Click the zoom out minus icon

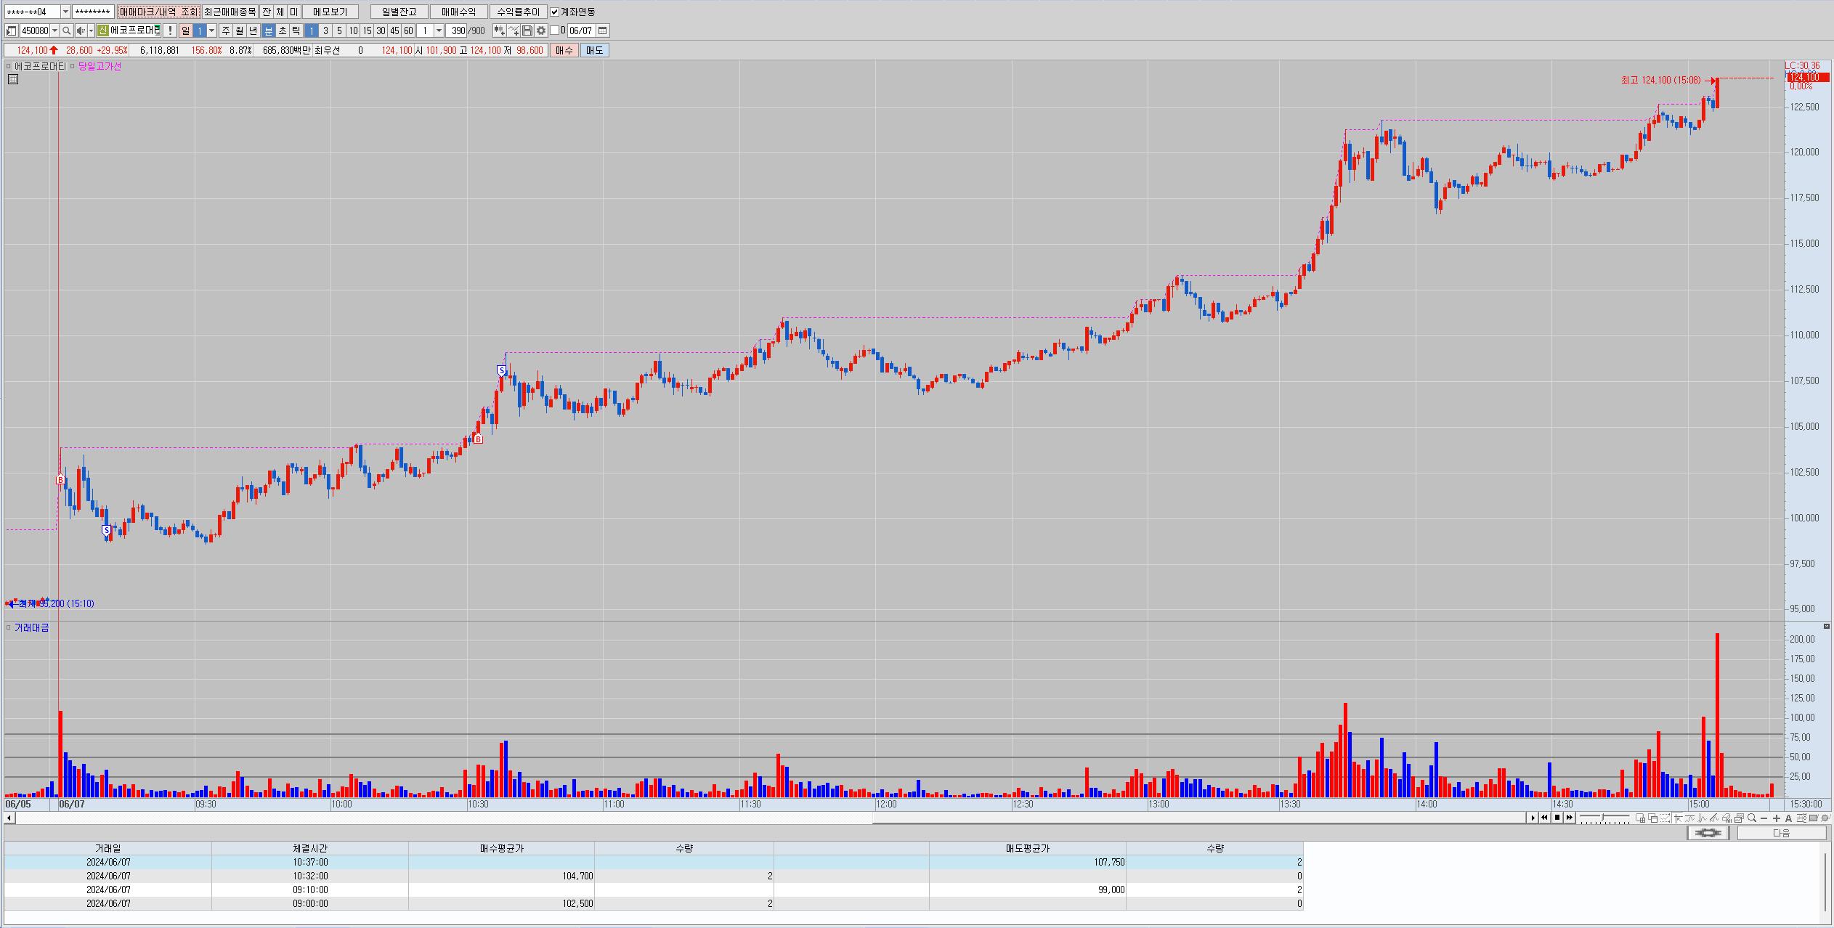tap(1764, 818)
